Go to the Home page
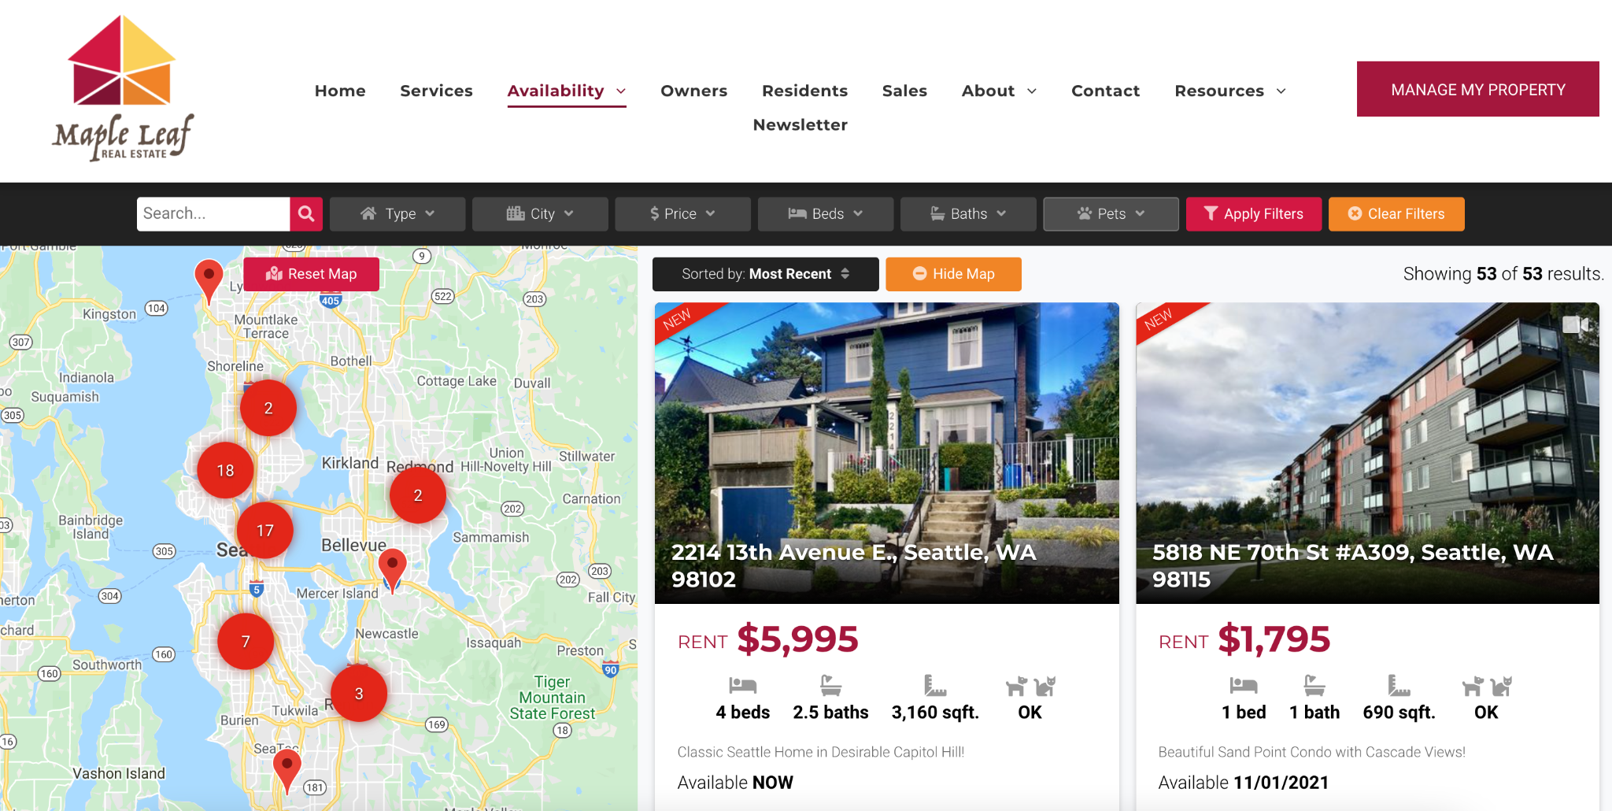This screenshot has width=1612, height=811. (x=340, y=91)
